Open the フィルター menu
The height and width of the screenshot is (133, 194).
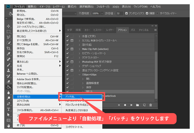(103, 7)
